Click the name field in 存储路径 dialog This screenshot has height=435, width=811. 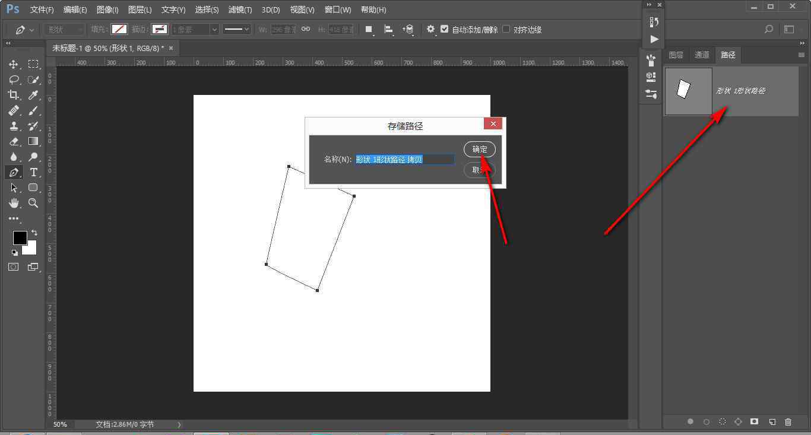coord(405,159)
